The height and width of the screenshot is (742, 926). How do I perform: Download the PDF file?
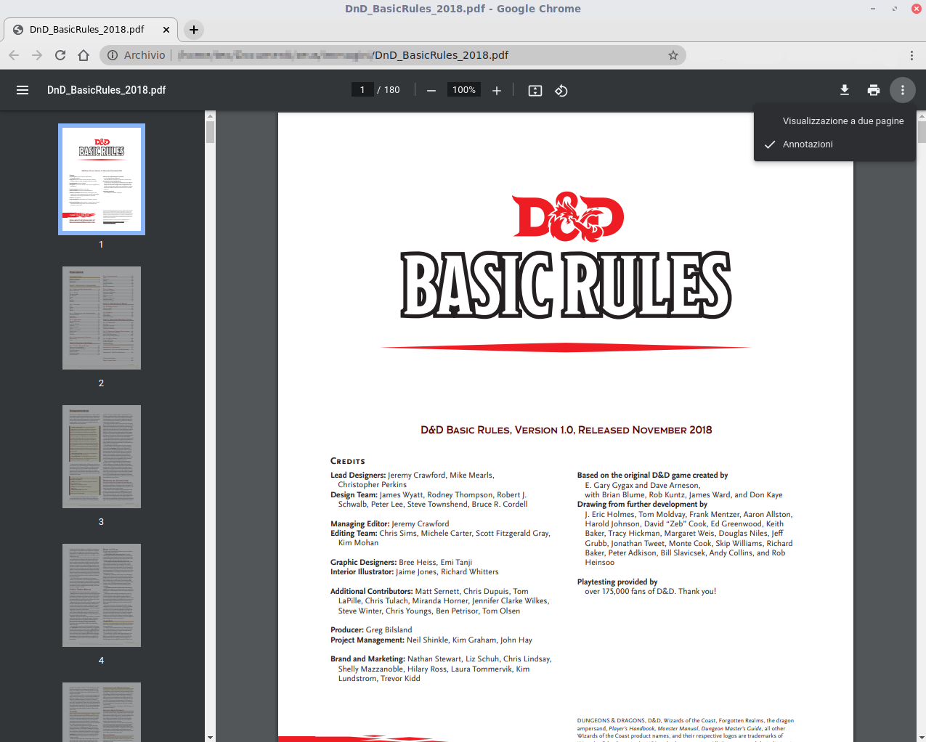click(x=845, y=90)
